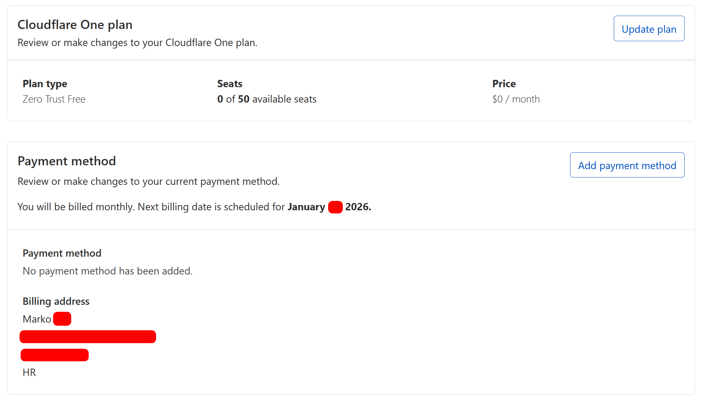
Task: Click the Seats column label
Action: click(230, 84)
